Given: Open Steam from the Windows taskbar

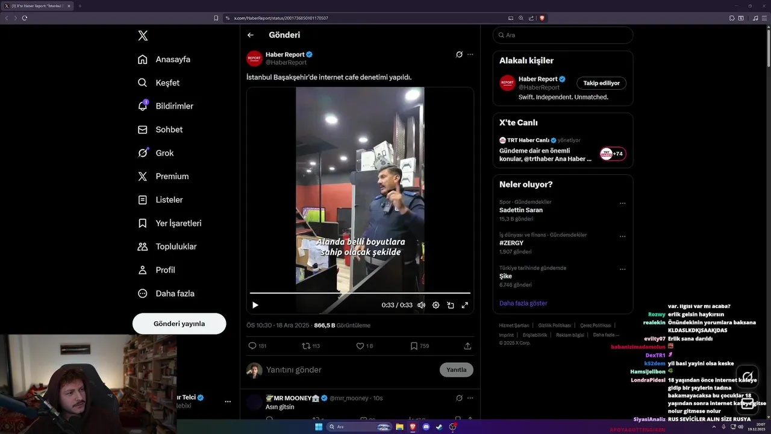Looking at the screenshot, I should coord(439,427).
